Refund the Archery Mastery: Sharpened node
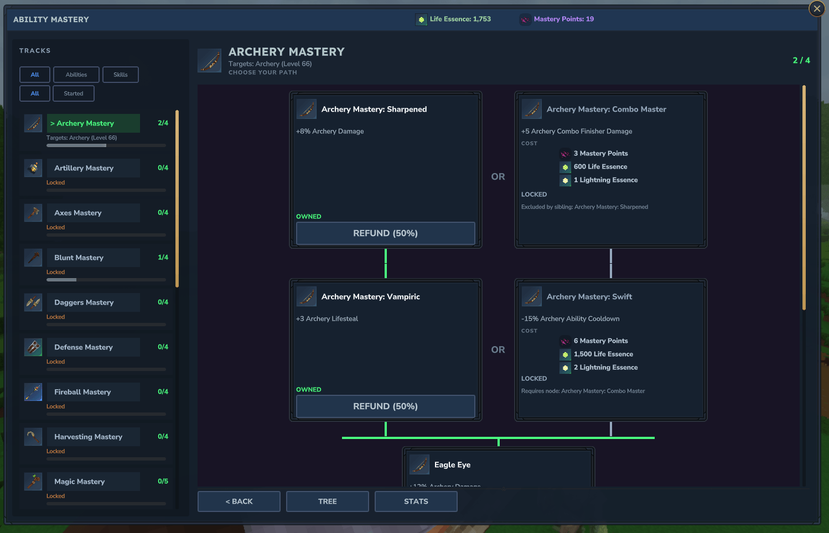The image size is (829, 533). (386, 233)
